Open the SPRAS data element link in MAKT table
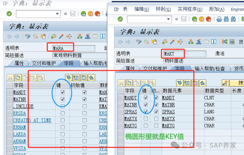 (168, 112)
